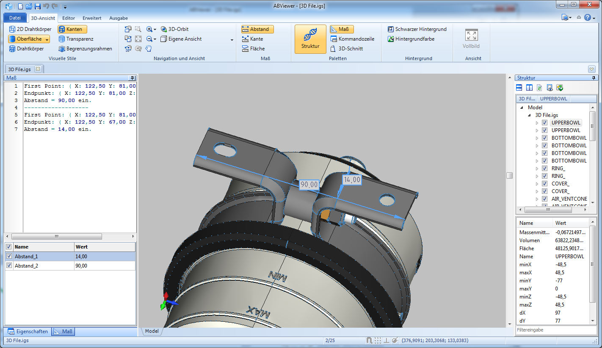Click the Filtereingabe filter input field

[555, 329]
